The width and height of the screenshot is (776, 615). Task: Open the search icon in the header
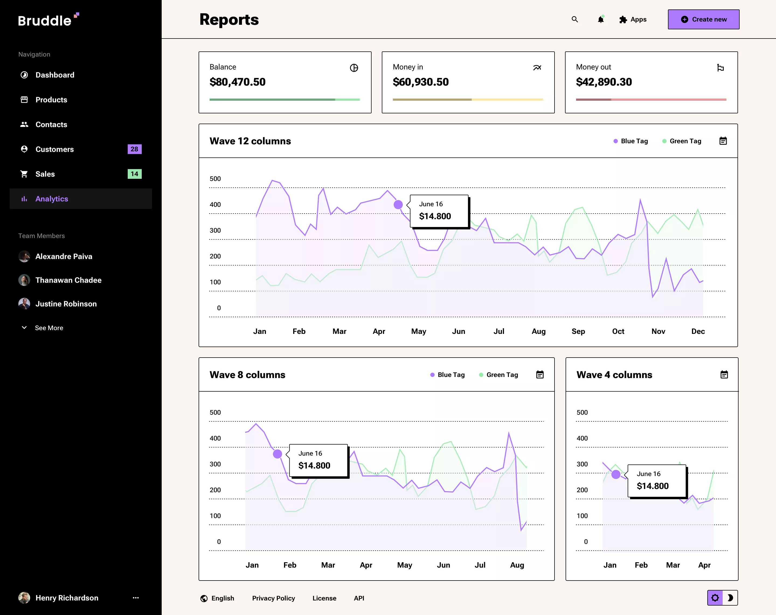575,19
